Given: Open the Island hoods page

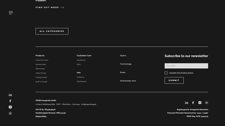Looking at the screenshot, I should (x=41, y=73).
